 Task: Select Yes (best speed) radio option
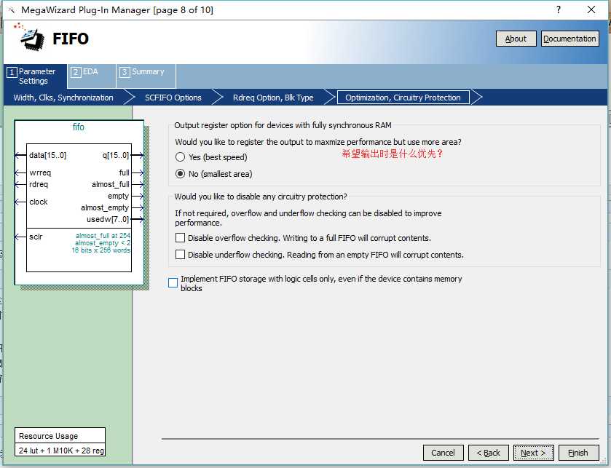[180, 157]
